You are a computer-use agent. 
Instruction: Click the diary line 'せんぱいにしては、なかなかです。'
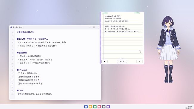117,21
